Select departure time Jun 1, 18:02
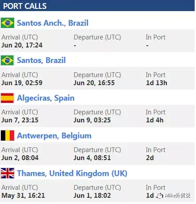The image size is (196, 204). pos(92,196)
